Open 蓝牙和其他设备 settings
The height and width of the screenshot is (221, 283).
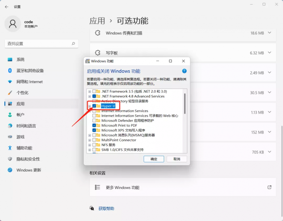point(41,70)
